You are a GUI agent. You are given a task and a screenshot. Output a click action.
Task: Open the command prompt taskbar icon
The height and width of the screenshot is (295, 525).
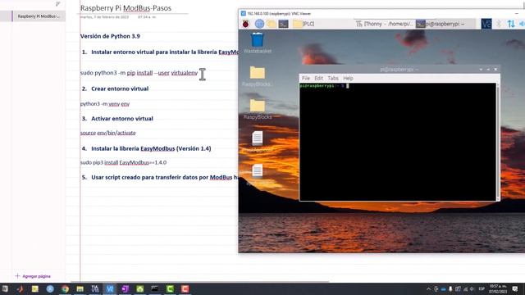155,289
